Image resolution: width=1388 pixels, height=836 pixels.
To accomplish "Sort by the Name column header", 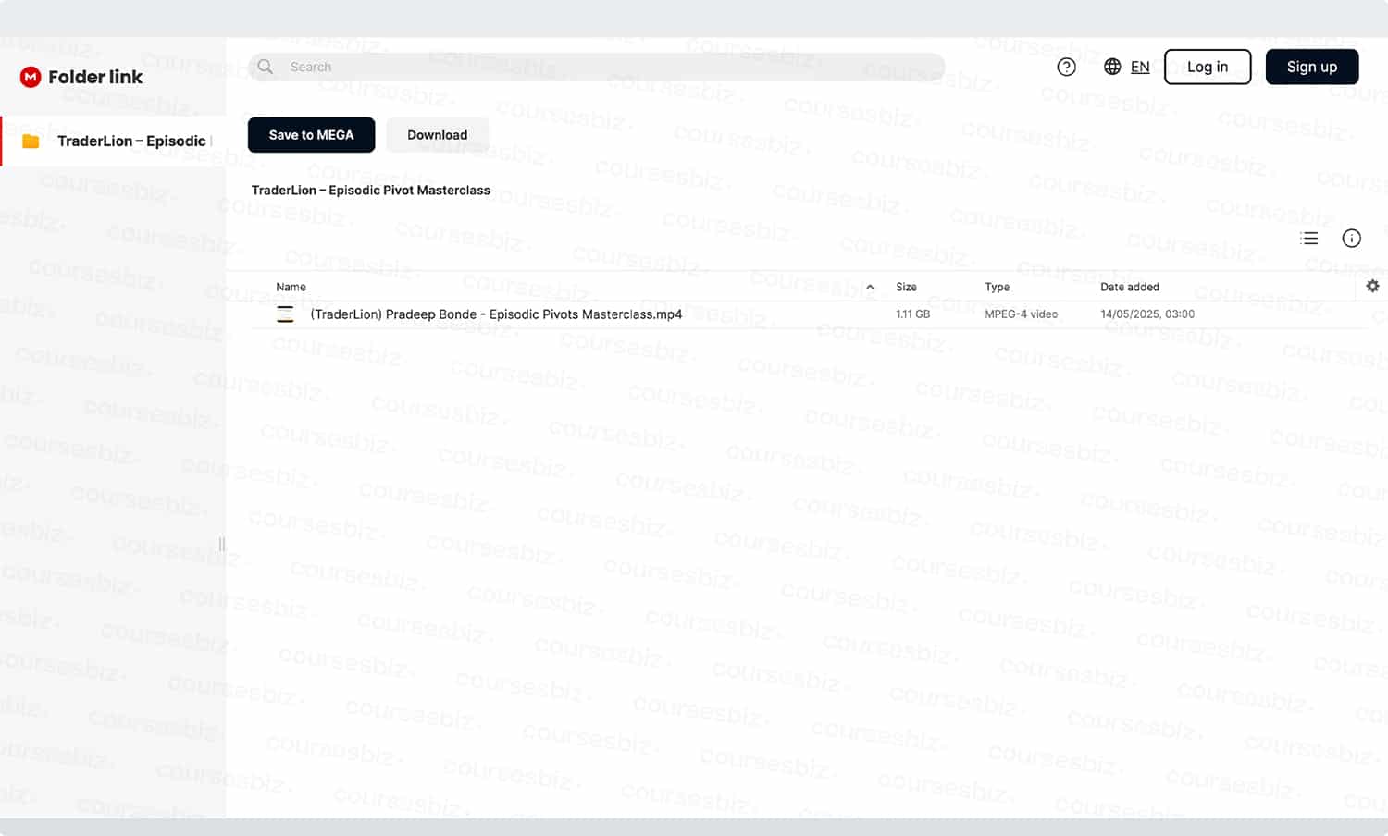I will click(x=291, y=288).
